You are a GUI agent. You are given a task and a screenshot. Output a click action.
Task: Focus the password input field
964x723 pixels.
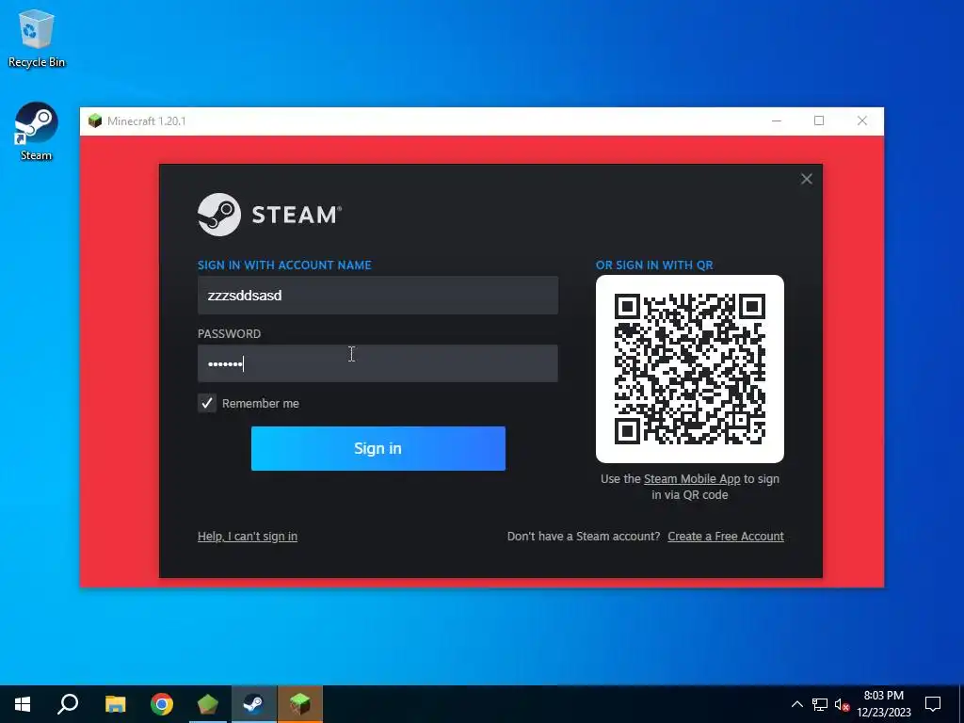click(x=378, y=363)
